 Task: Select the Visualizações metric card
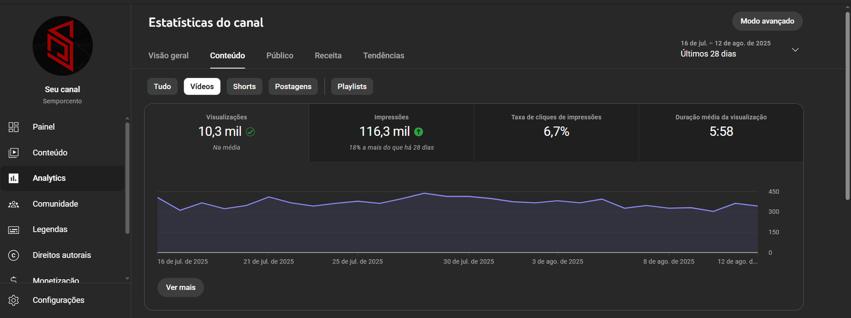pyautogui.click(x=227, y=133)
